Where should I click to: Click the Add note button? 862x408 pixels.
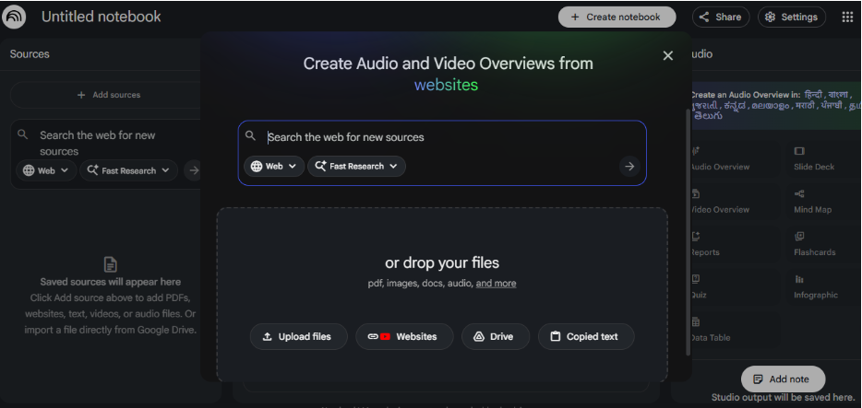click(x=782, y=379)
